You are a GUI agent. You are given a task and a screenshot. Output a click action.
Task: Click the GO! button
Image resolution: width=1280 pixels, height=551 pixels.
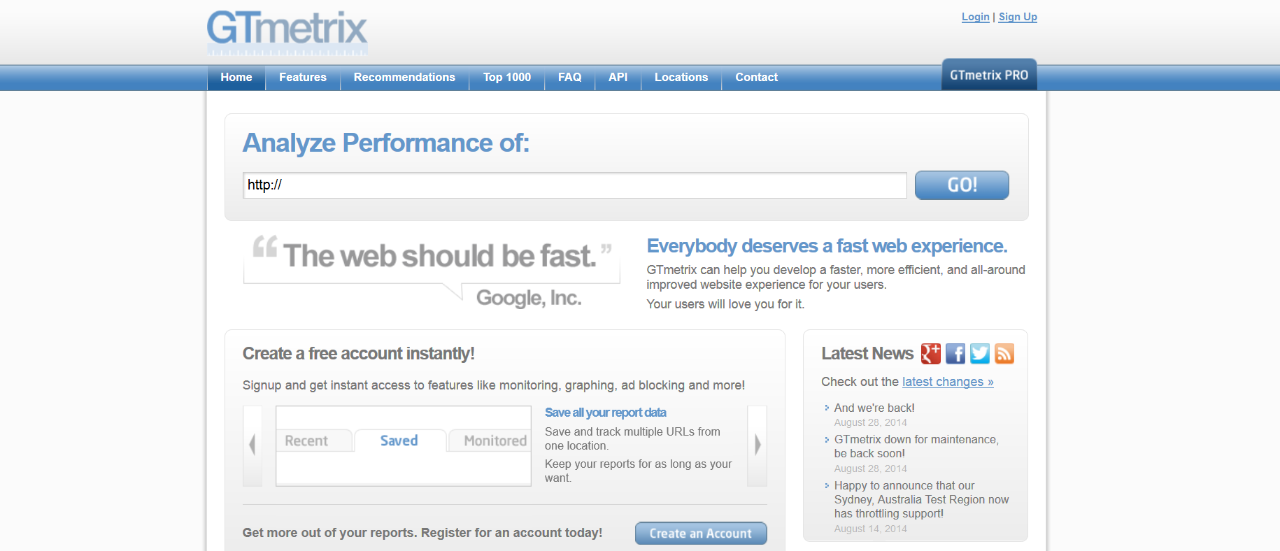(962, 185)
